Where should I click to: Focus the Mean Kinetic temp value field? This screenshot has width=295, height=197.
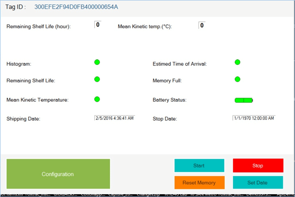[x=202, y=25]
